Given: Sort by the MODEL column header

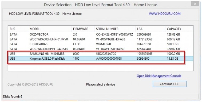Looking at the screenshot, I should [35, 29].
